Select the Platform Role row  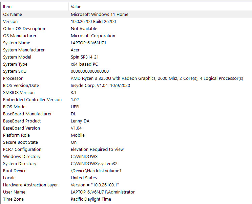(127, 135)
